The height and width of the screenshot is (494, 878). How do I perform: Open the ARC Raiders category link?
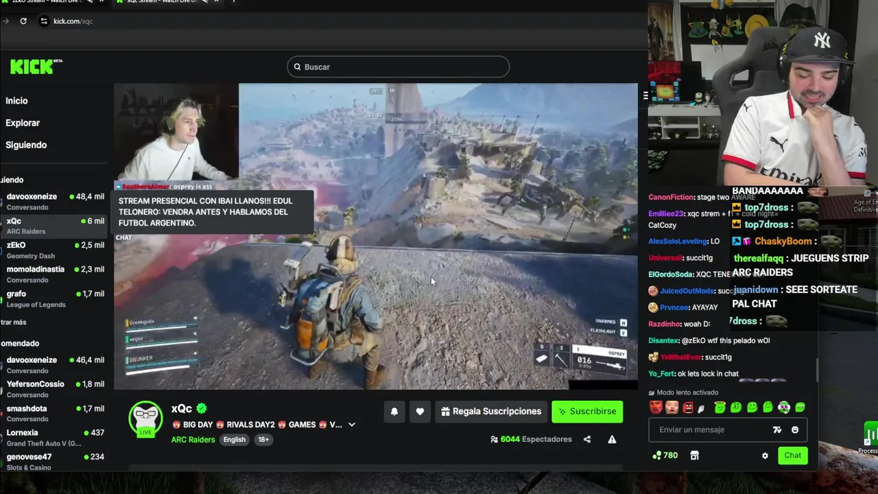coord(193,440)
